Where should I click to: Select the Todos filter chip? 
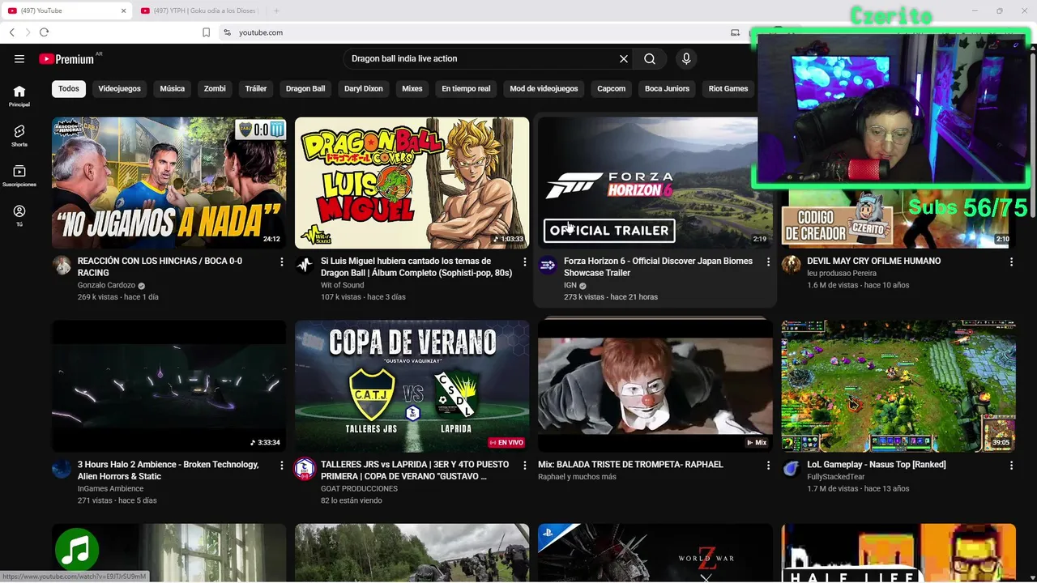pos(69,88)
